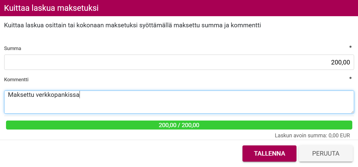The width and height of the screenshot is (358, 167).
Task: Click the required asterisk beside Kommentti
Action: (350, 79)
